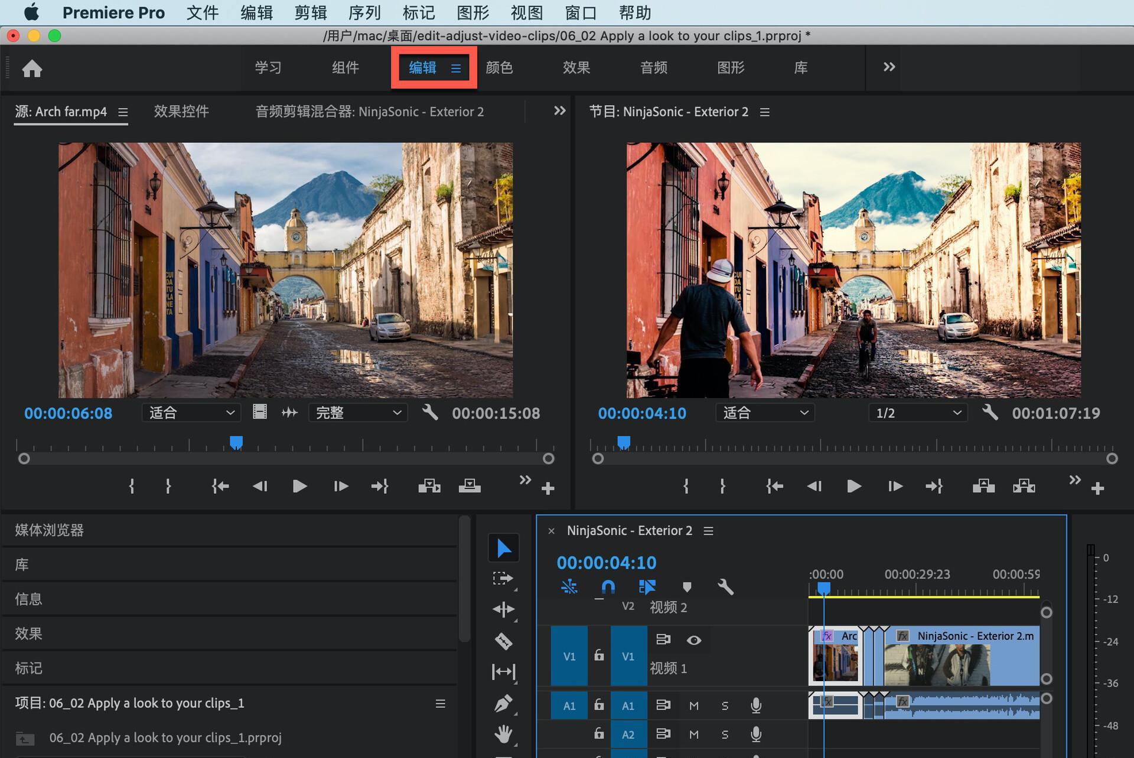Mute audio track A2

(694, 734)
